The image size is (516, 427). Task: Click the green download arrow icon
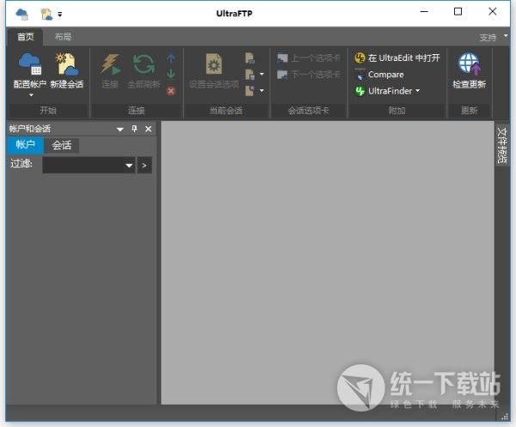tap(171, 74)
